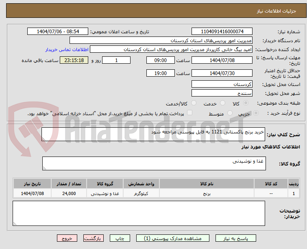Click the 'نام کالا' column header

pyautogui.click(x=207, y=184)
